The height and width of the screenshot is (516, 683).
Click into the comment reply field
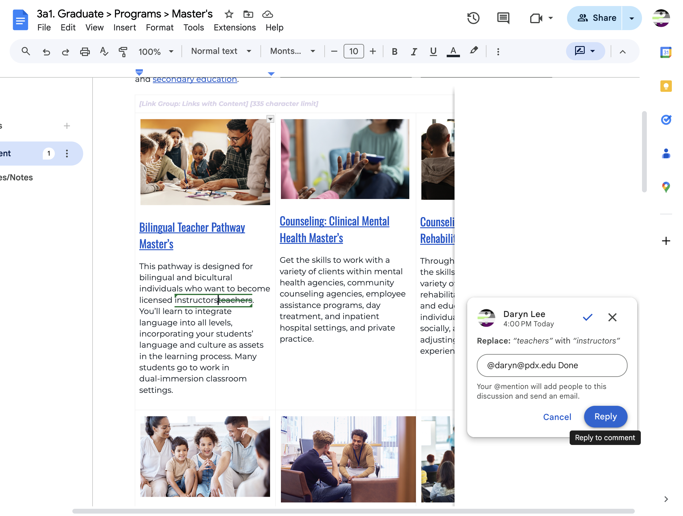pyautogui.click(x=552, y=365)
